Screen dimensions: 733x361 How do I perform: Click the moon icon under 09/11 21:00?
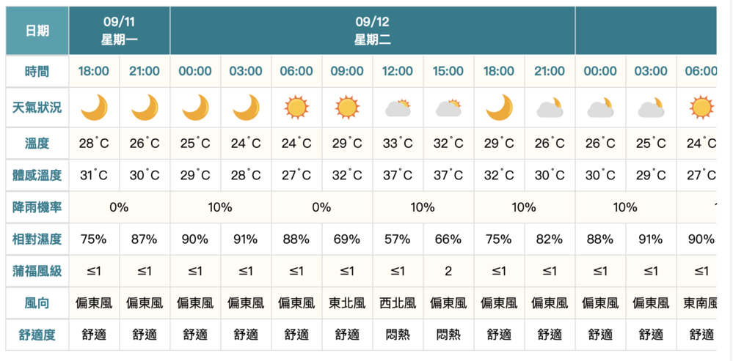click(145, 108)
